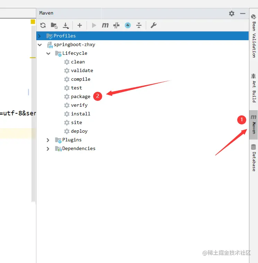
Task: Toggle offline mode lightning icon
Action: click(x=128, y=25)
